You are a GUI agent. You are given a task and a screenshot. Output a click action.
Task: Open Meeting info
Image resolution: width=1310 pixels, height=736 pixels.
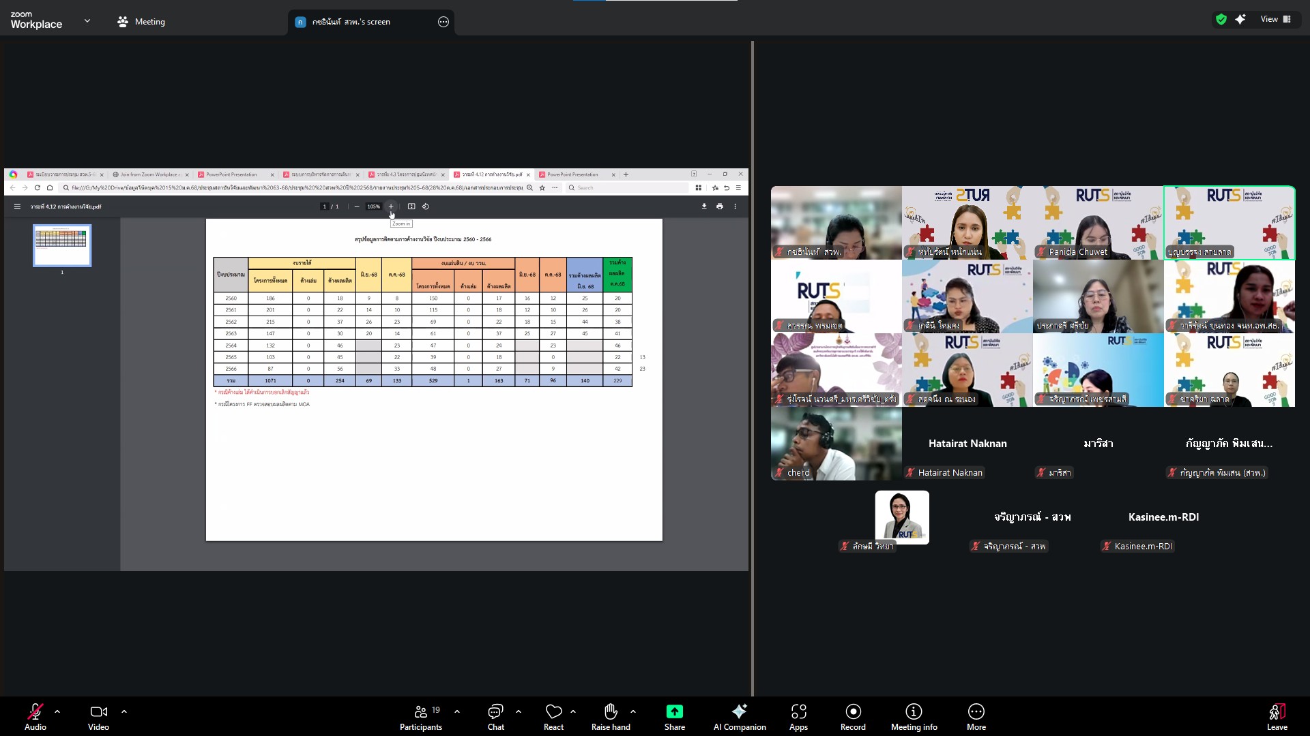tap(914, 716)
